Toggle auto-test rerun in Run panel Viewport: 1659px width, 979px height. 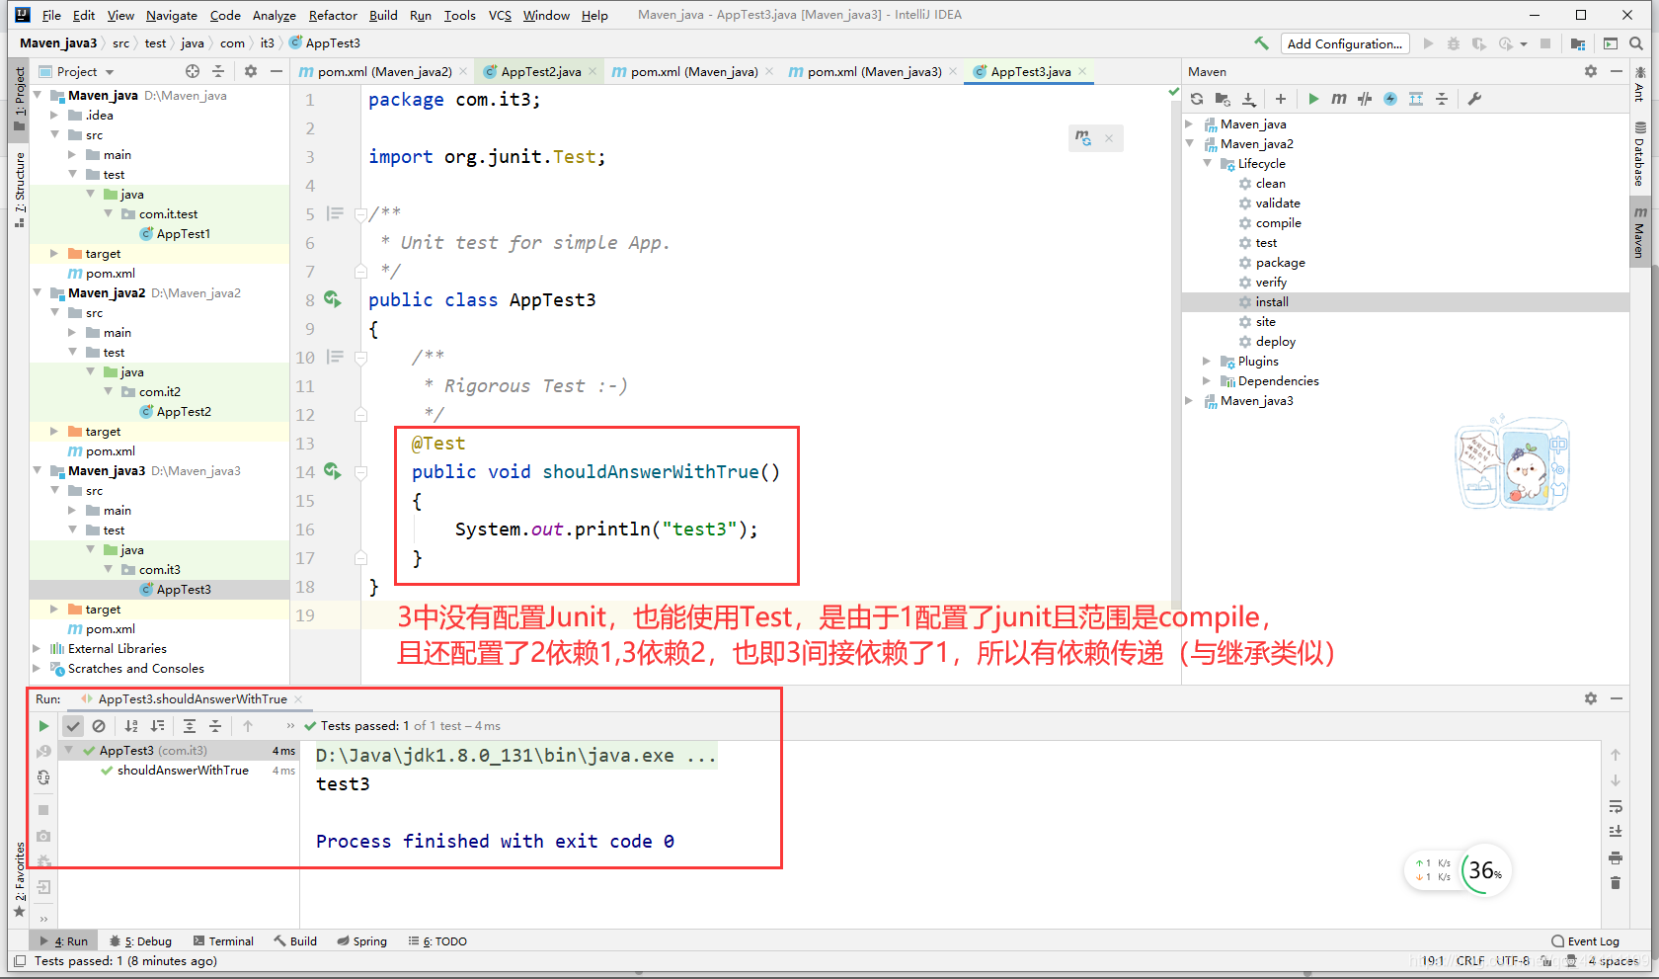(43, 777)
